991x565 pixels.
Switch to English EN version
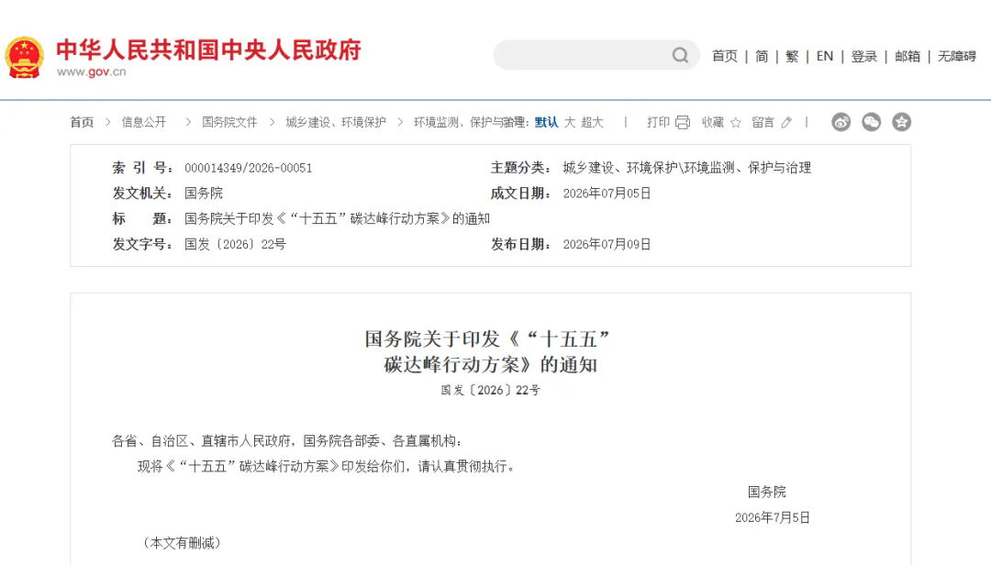point(825,56)
